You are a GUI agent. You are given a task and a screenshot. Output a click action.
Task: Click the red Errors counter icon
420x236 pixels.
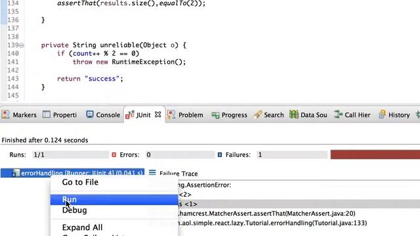(114, 155)
